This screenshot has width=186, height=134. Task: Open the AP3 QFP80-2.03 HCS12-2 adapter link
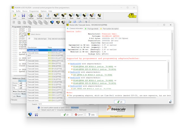pyautogui.click(x=92, y=75)
